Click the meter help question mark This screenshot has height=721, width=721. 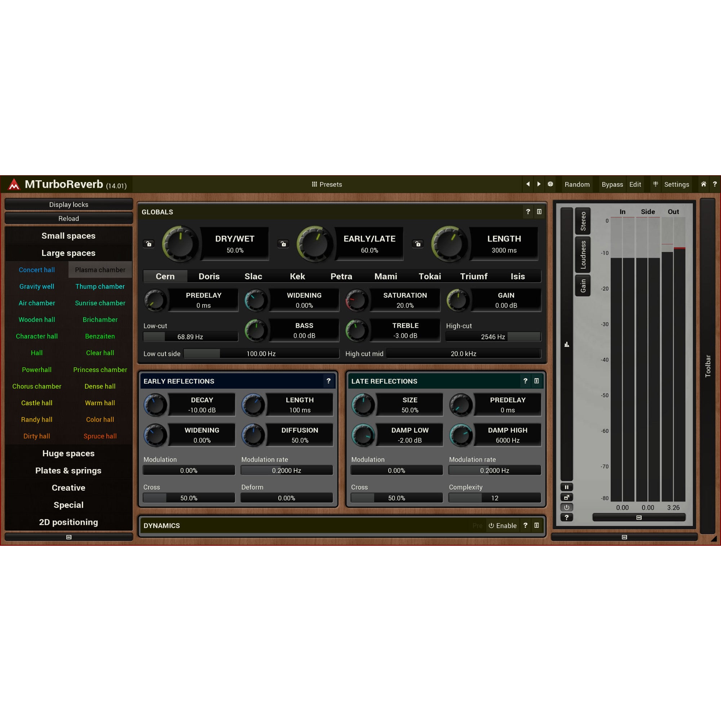[x=566, y=517]
